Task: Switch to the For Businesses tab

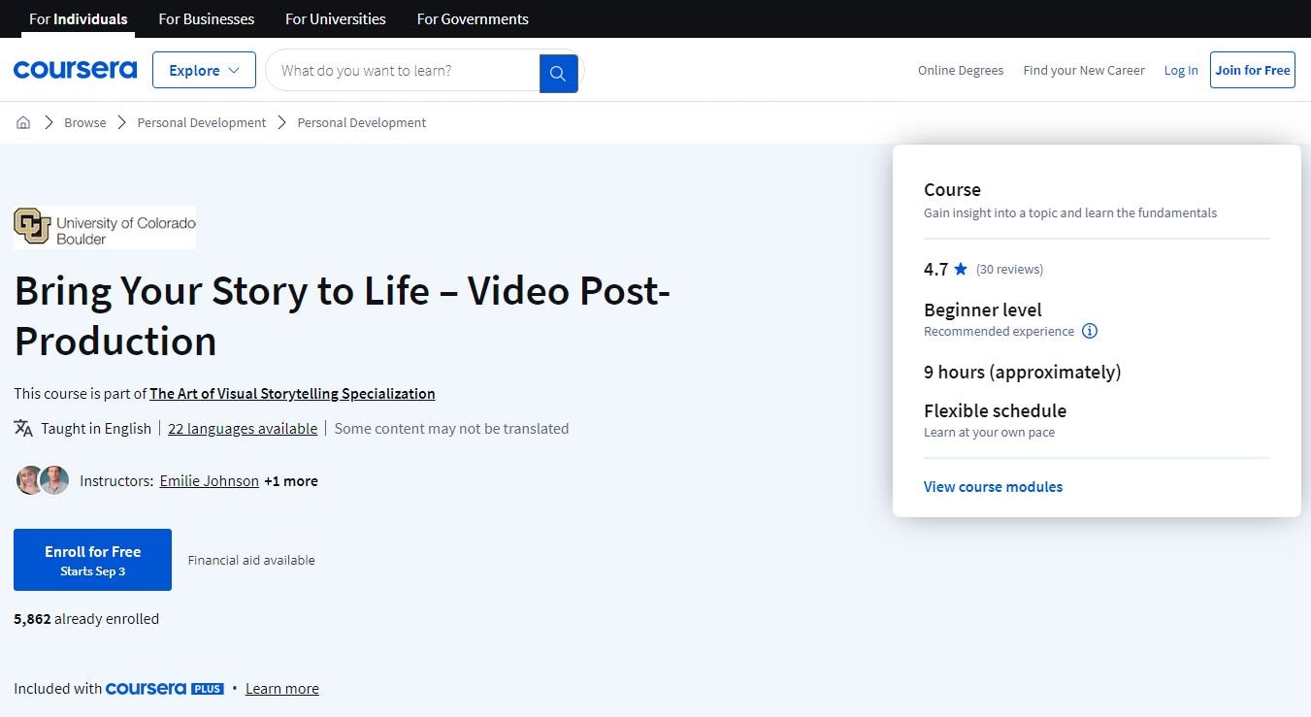Action: click(x=206, y=18)
